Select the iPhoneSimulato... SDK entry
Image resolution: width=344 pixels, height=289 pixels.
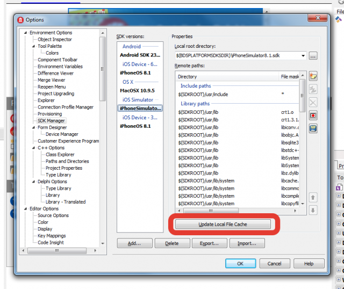click(140, 109)
